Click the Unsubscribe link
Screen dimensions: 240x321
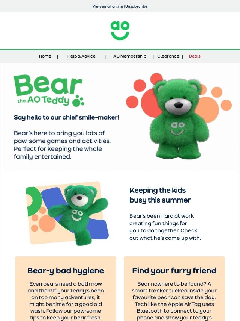(136, 6)
